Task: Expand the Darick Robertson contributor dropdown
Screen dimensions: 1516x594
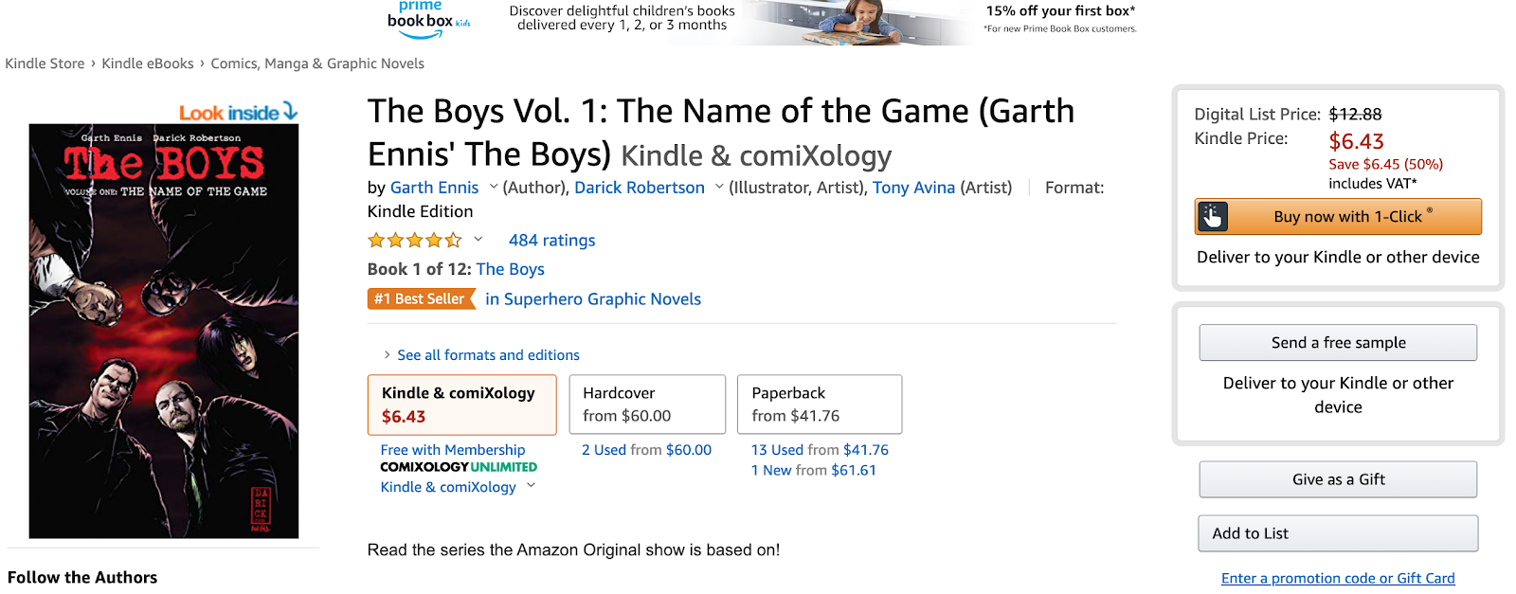Action: coord(719,187)
